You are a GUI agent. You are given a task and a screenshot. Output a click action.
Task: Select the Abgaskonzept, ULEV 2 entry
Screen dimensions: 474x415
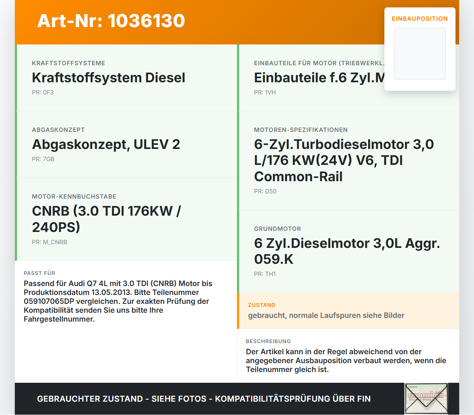pyautogui.click(x=126, y=145)
